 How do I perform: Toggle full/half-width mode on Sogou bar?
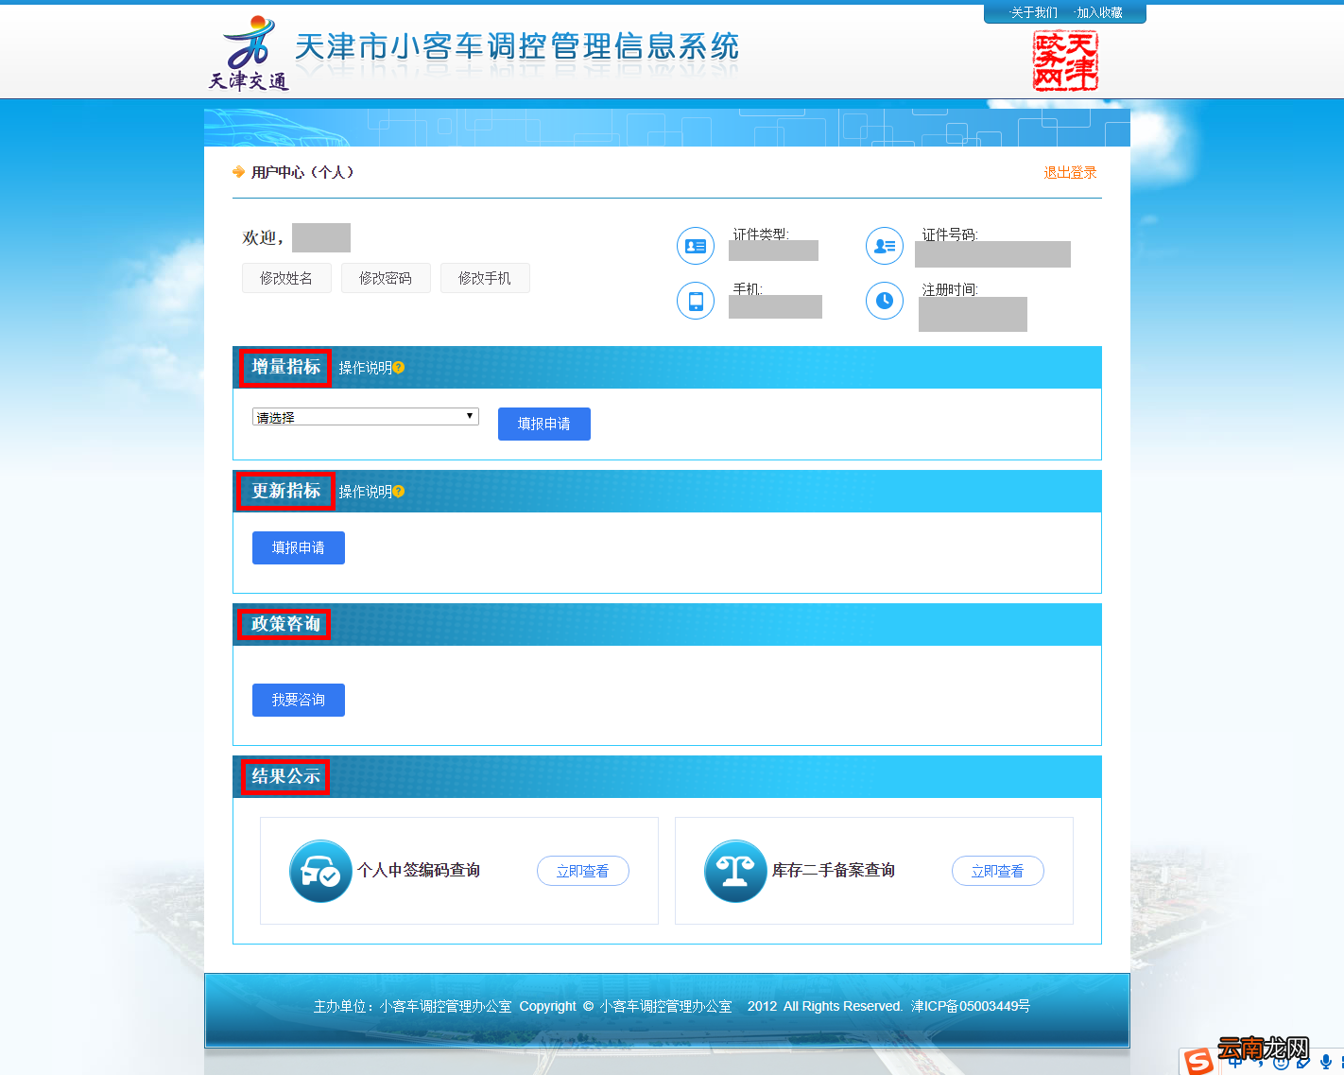click(x=1235, y=1062)
